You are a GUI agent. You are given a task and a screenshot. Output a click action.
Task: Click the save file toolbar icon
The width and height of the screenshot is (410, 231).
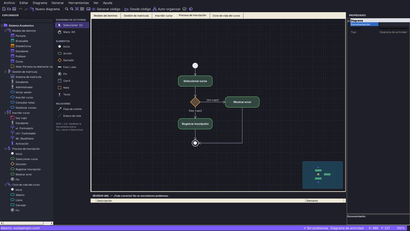14,9
